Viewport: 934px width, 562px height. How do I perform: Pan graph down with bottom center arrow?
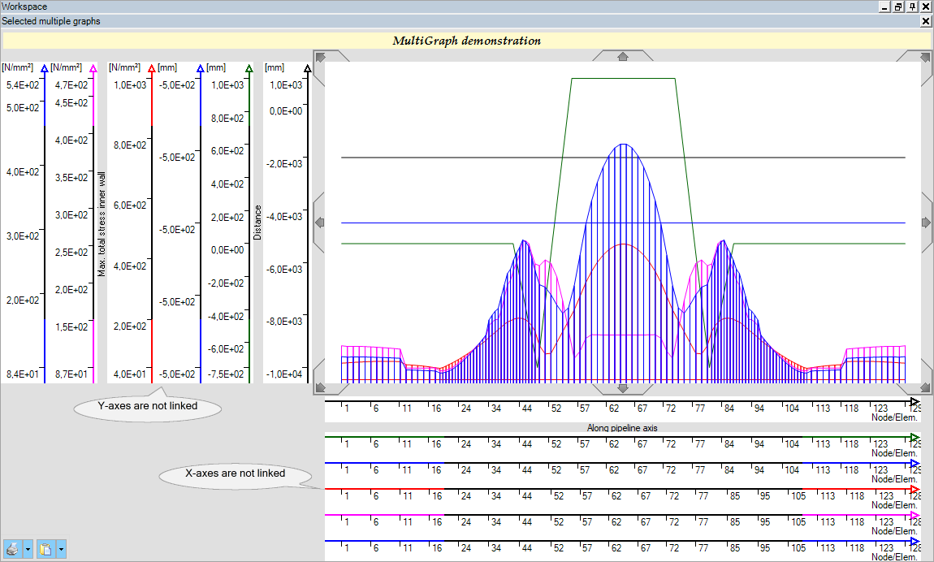coord(622,388)
